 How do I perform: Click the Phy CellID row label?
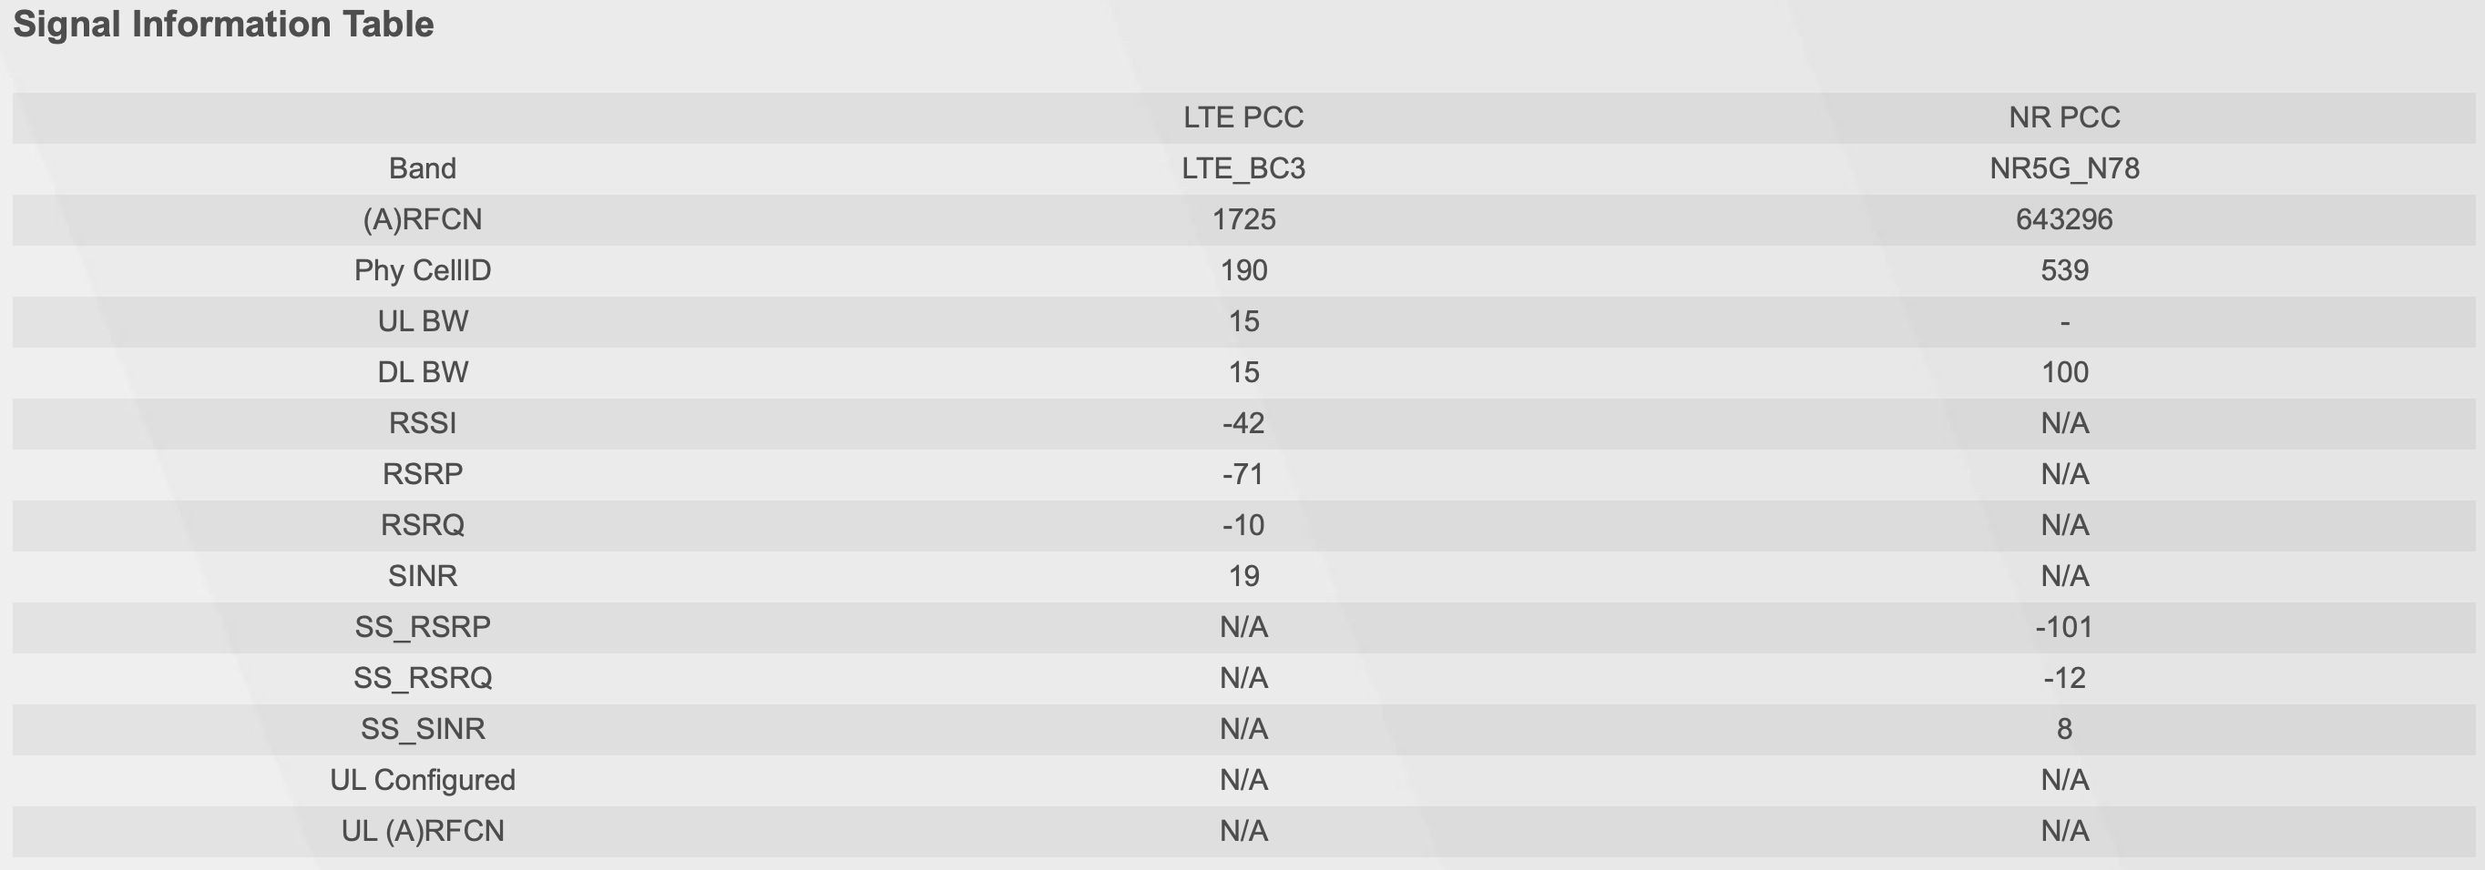(423, 270)
